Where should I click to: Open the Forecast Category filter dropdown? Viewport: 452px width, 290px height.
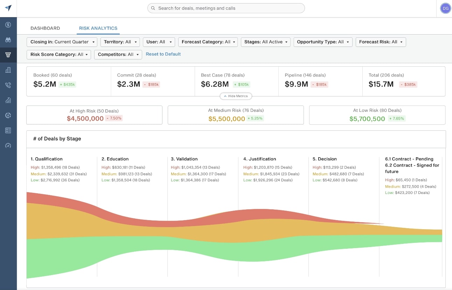[208, 42]
